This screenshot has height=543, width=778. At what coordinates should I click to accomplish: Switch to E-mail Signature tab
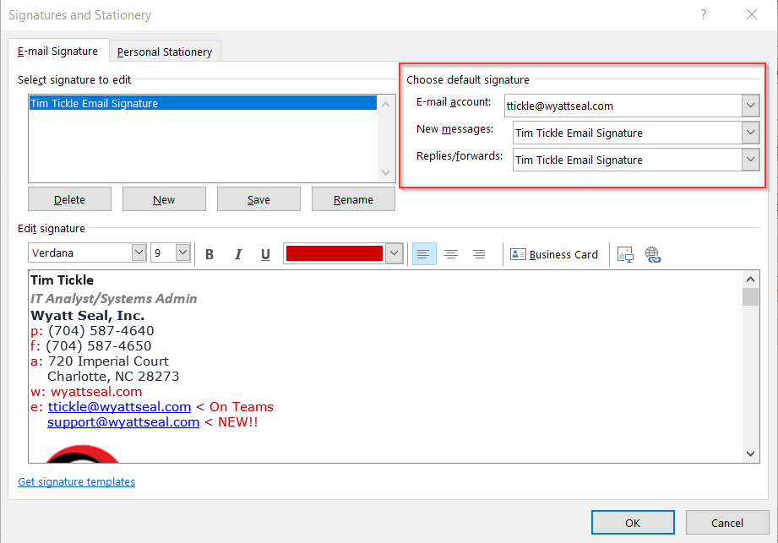click(x=58, y=51)
